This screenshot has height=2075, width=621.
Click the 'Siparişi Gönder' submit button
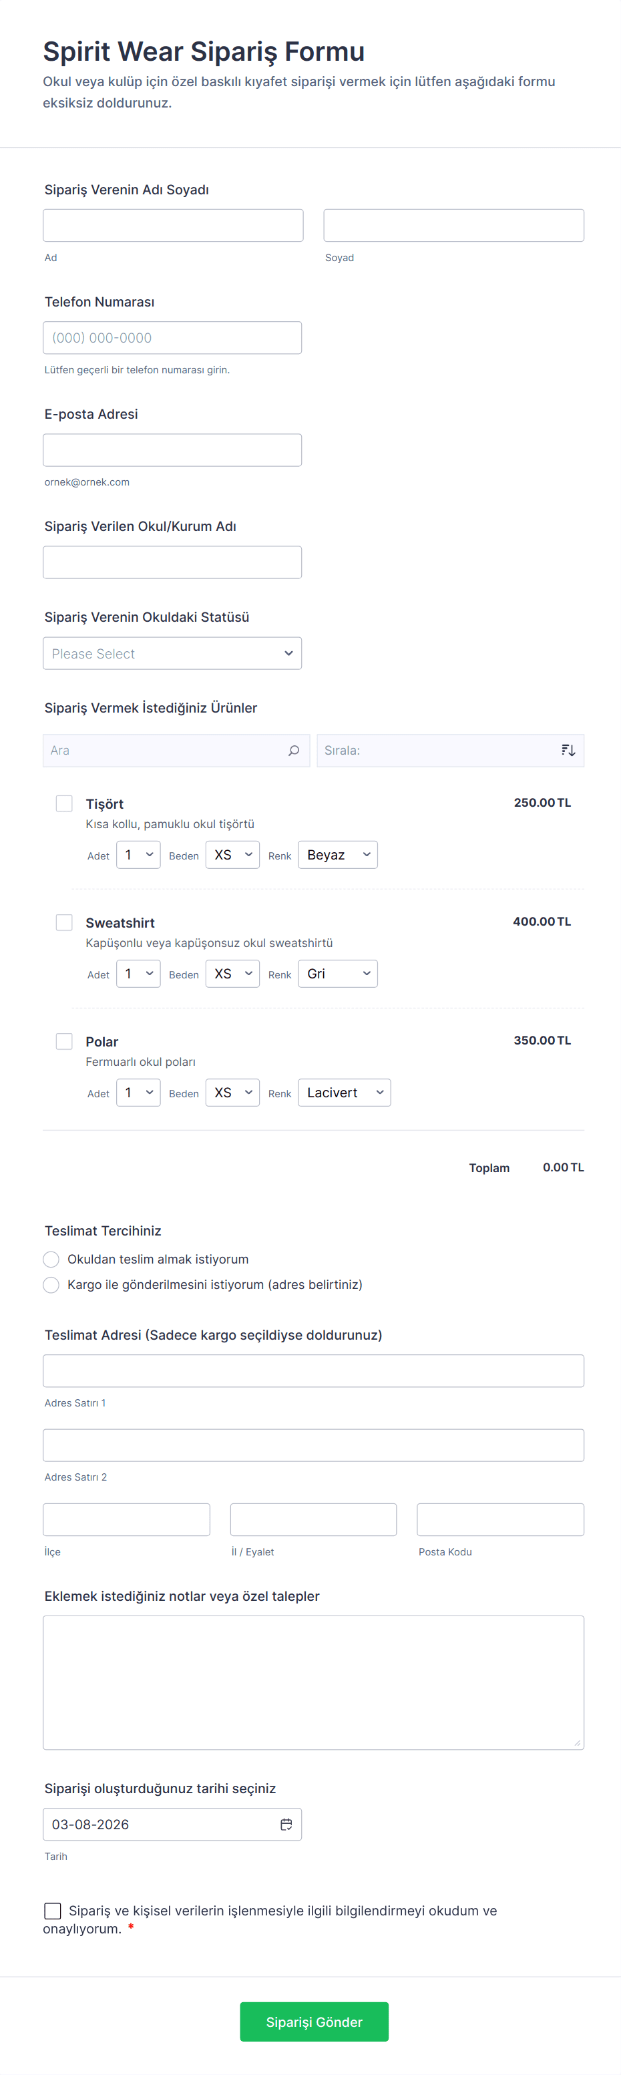tap(314, 2022)
